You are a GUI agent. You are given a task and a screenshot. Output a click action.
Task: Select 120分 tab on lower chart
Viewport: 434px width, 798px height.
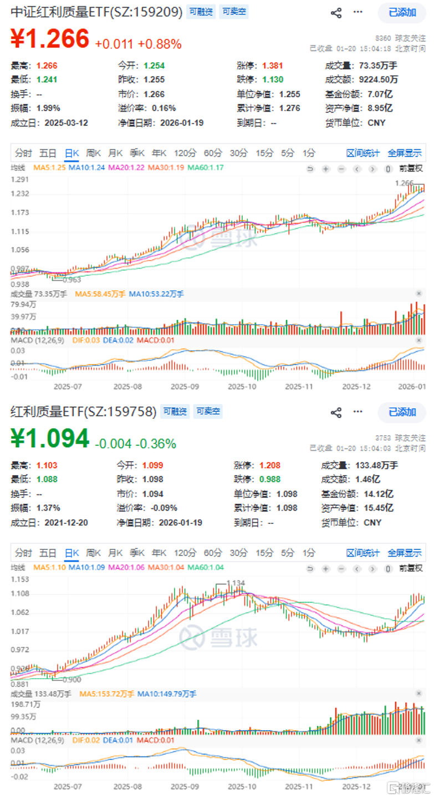click(185, 553)
